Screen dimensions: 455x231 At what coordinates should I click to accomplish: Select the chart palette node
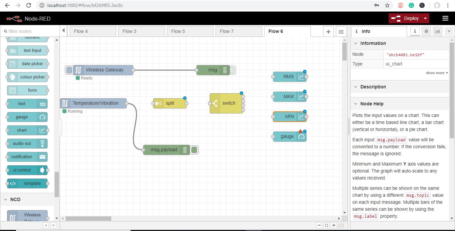coord(27,130)
